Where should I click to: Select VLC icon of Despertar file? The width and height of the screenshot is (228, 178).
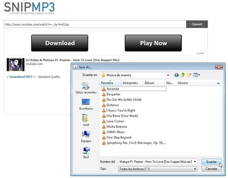pyautogui.click(x=104, y=94)
